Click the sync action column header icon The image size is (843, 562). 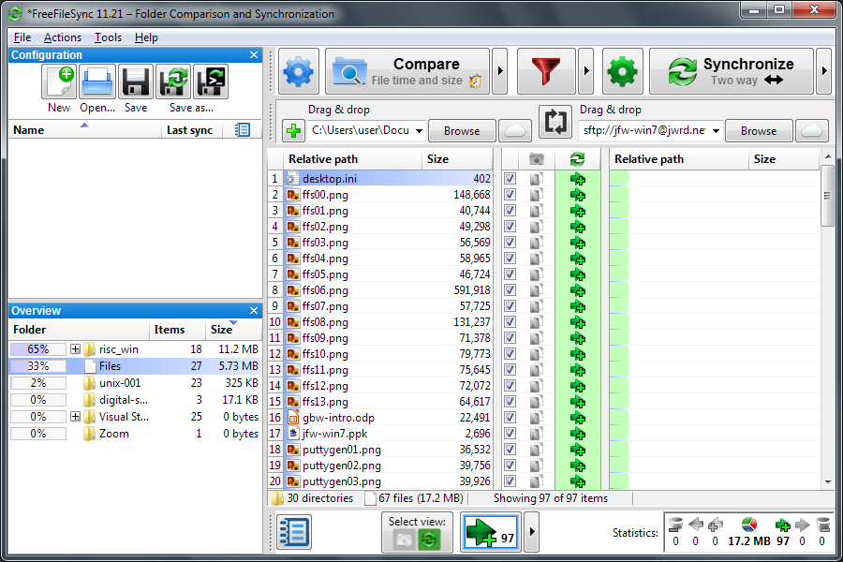click(x=577, y=159)
